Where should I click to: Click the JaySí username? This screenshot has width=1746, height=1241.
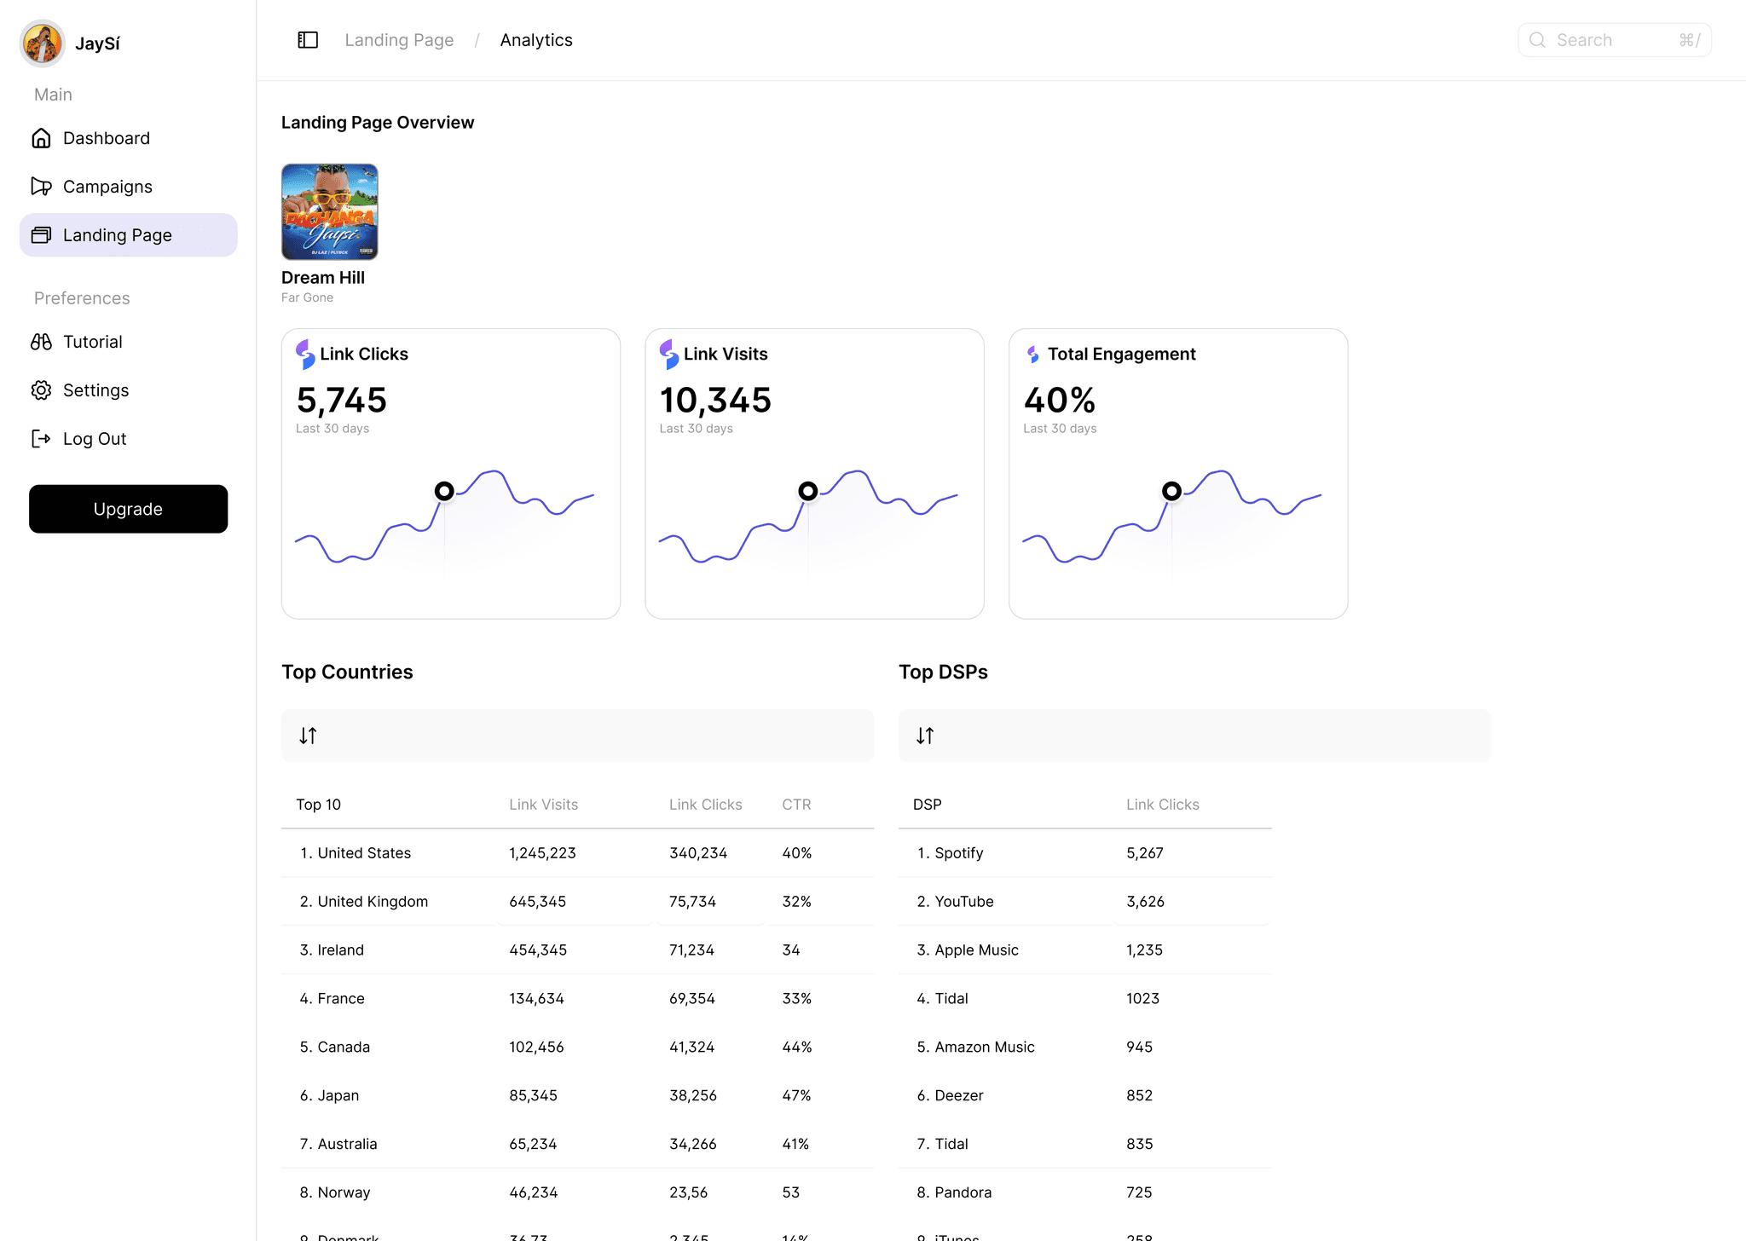97,43
